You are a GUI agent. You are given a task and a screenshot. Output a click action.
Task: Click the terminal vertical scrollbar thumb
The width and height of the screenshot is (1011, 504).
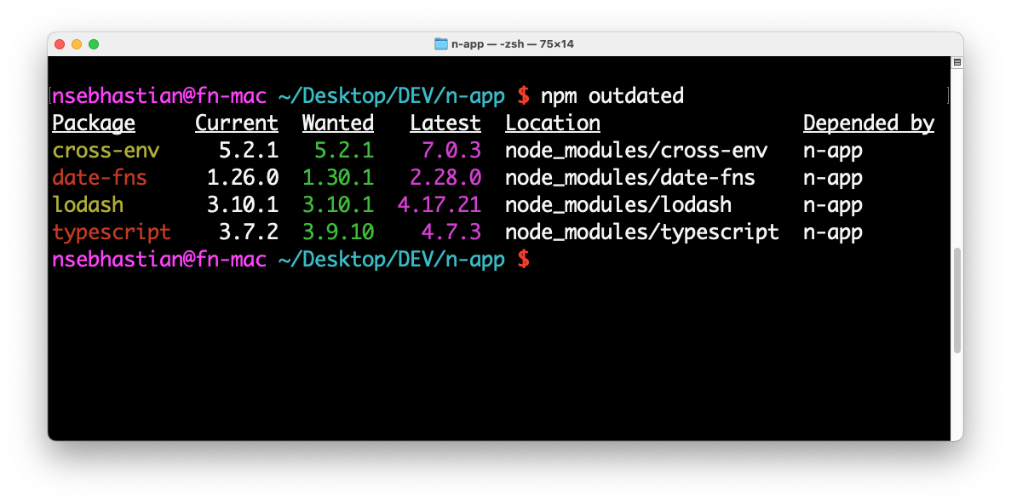(956, 300)
